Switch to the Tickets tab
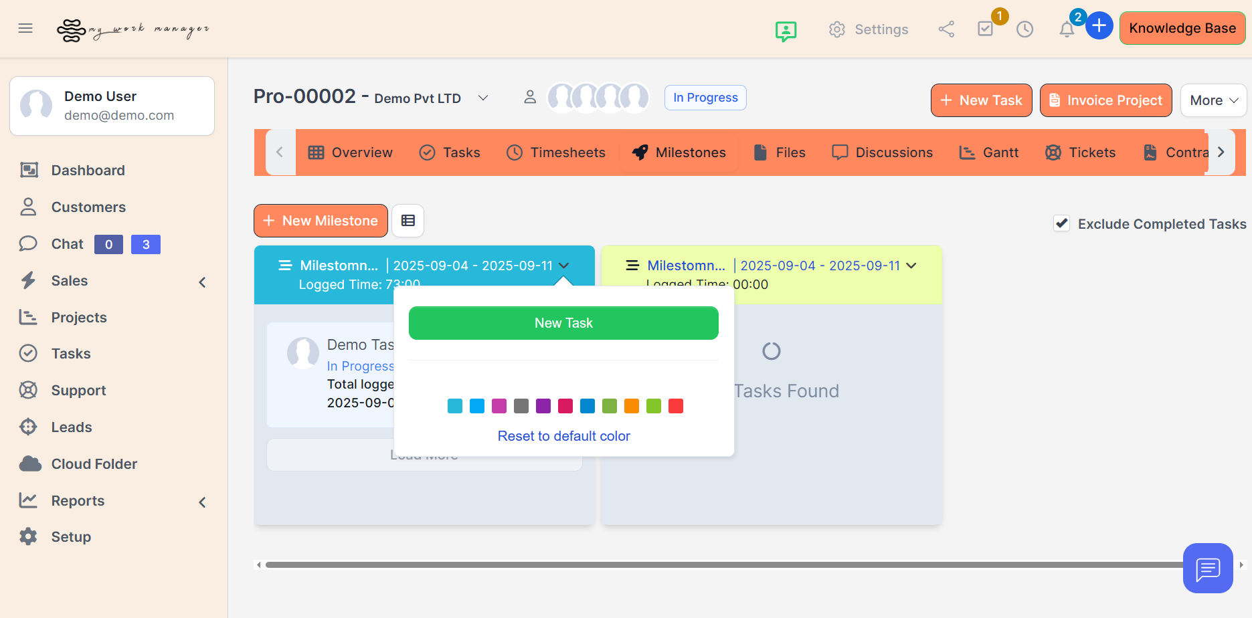 pyautogui.click(x=1080, y=152)
